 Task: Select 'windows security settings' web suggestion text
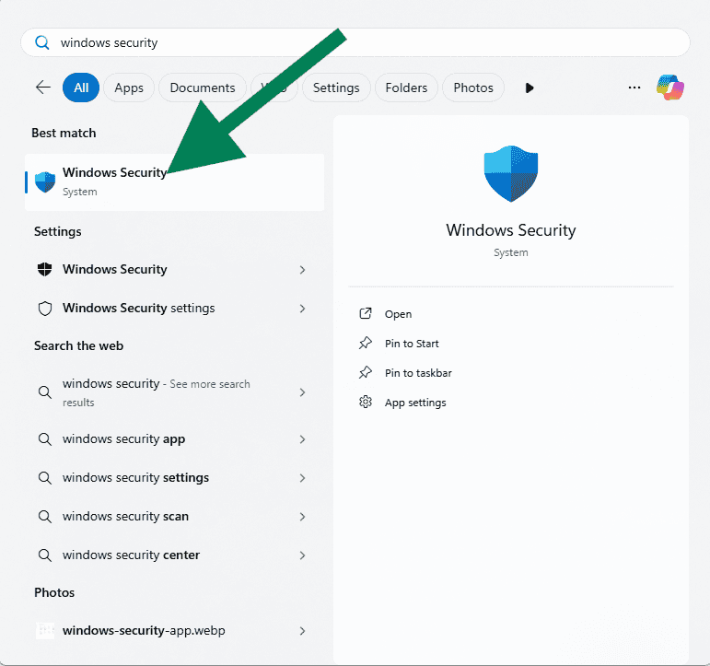pyautogui.click(x=136, y=477)
